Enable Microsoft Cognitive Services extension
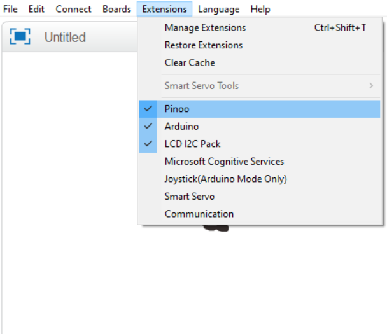 pos(260,162)
